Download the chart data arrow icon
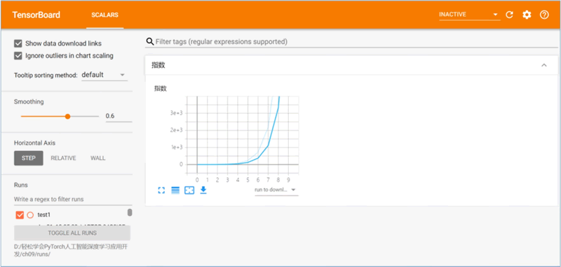The image size is (561, 267). coord(203,190)
